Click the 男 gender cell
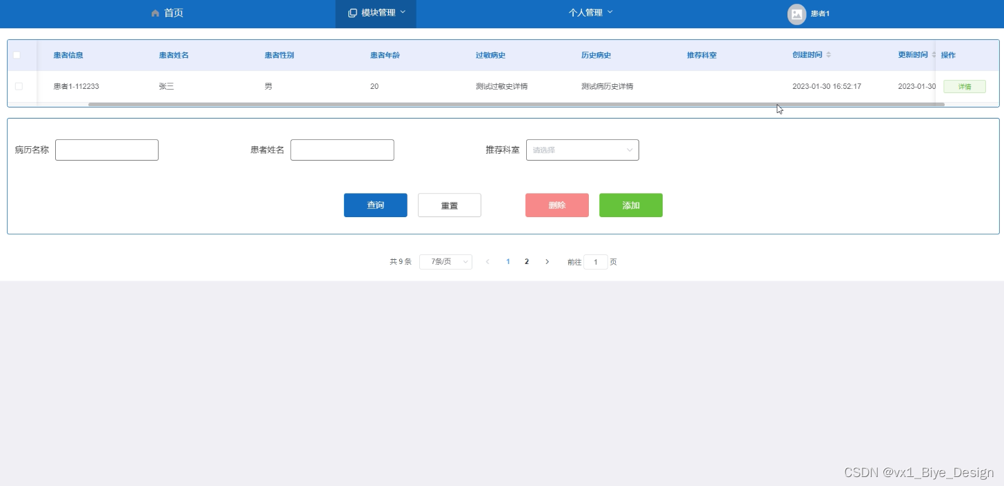The image size is (1004, 486). [x=268, y=87]
